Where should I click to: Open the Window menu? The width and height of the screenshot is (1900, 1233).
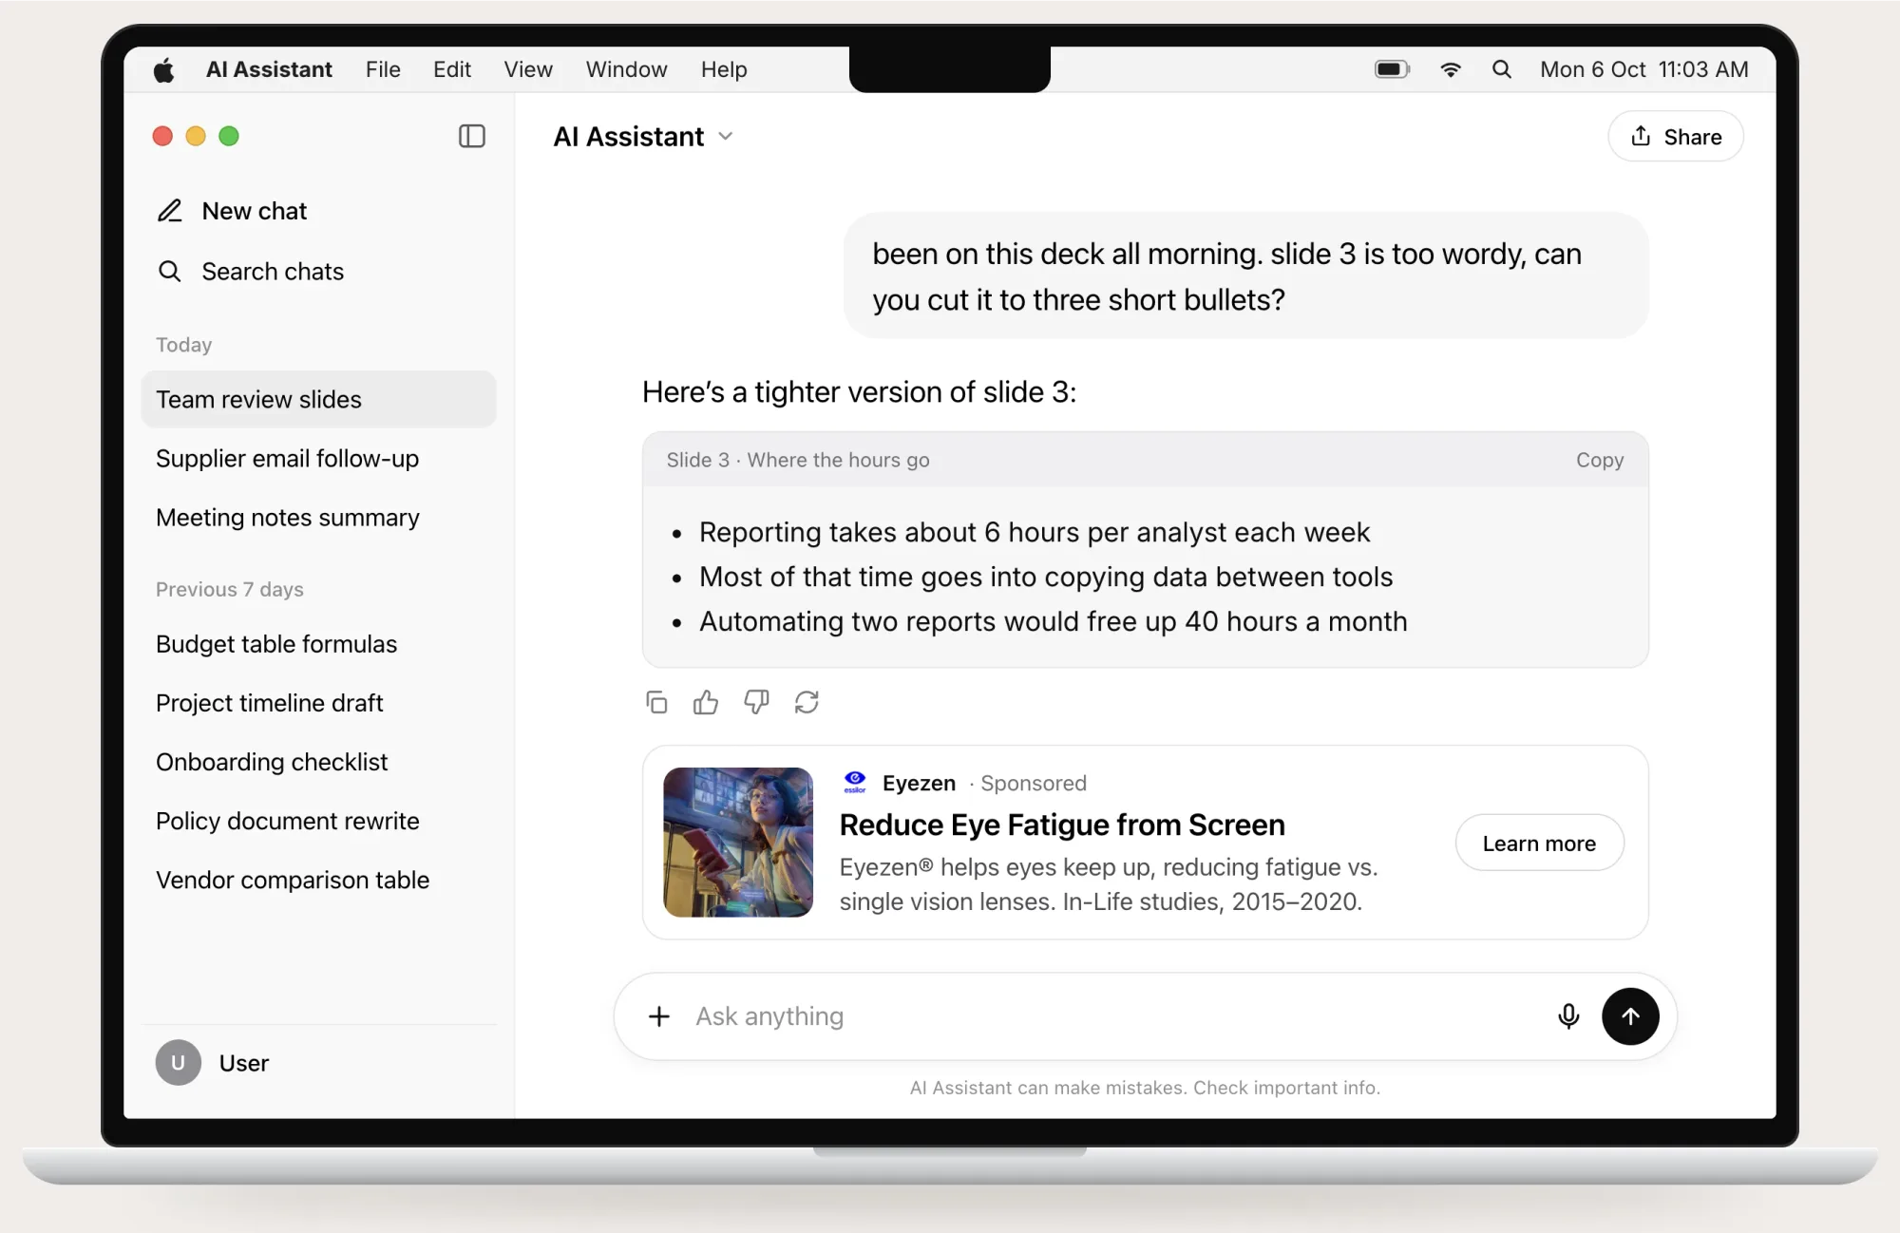point(626,69)
